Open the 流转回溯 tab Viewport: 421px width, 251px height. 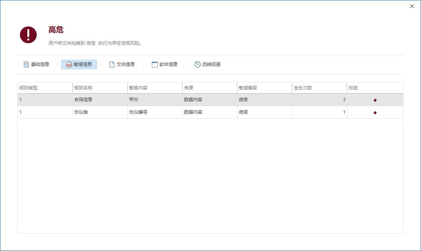(211, 64)
